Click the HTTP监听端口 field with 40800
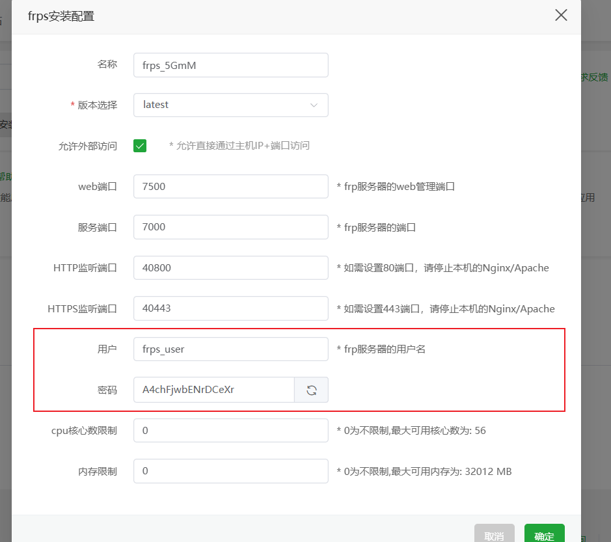This screenshot has height=542, width=611. coord(230,268)
